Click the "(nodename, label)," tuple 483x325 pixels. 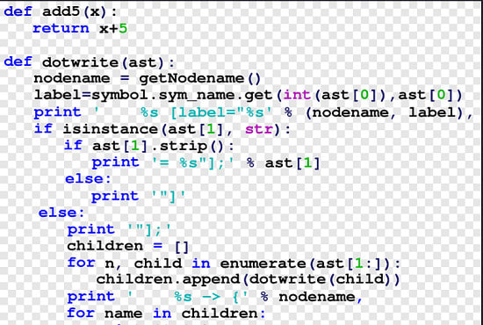[389, 112]
